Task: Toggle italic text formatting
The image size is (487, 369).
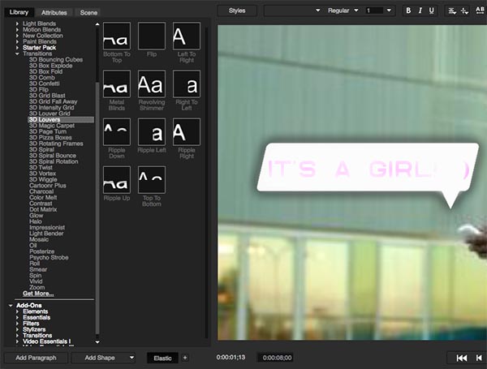Action: click(420, 11)
